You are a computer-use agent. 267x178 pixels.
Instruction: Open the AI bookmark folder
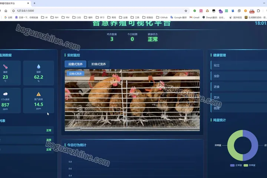point(44,17)
